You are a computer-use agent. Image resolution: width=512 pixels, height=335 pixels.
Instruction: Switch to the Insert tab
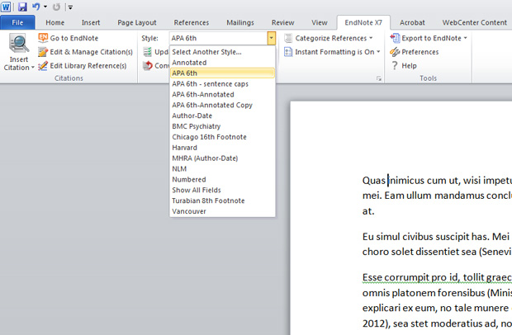tap(91, 22)
